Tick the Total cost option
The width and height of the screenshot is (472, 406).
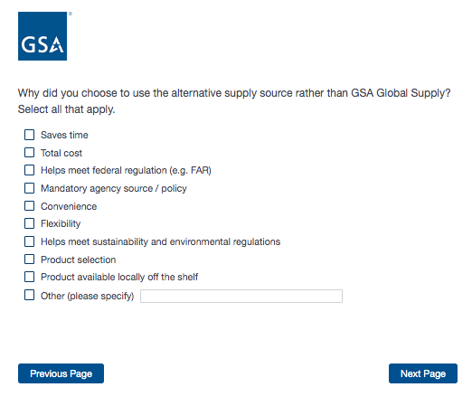pos(29,153)
